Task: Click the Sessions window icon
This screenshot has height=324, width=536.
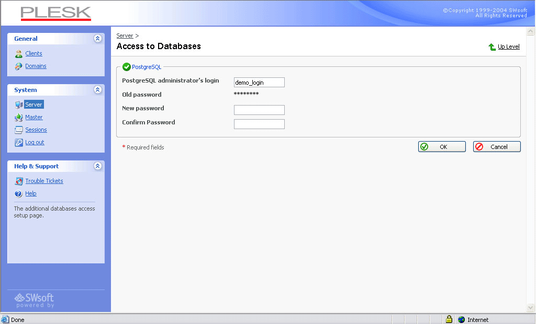Action: point(19,130)
